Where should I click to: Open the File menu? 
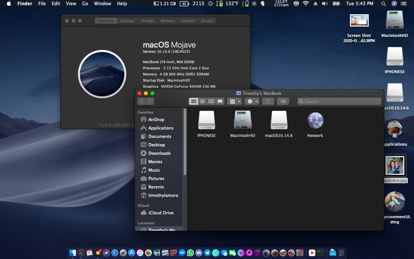pyautogui.click(x=42, y=4)
